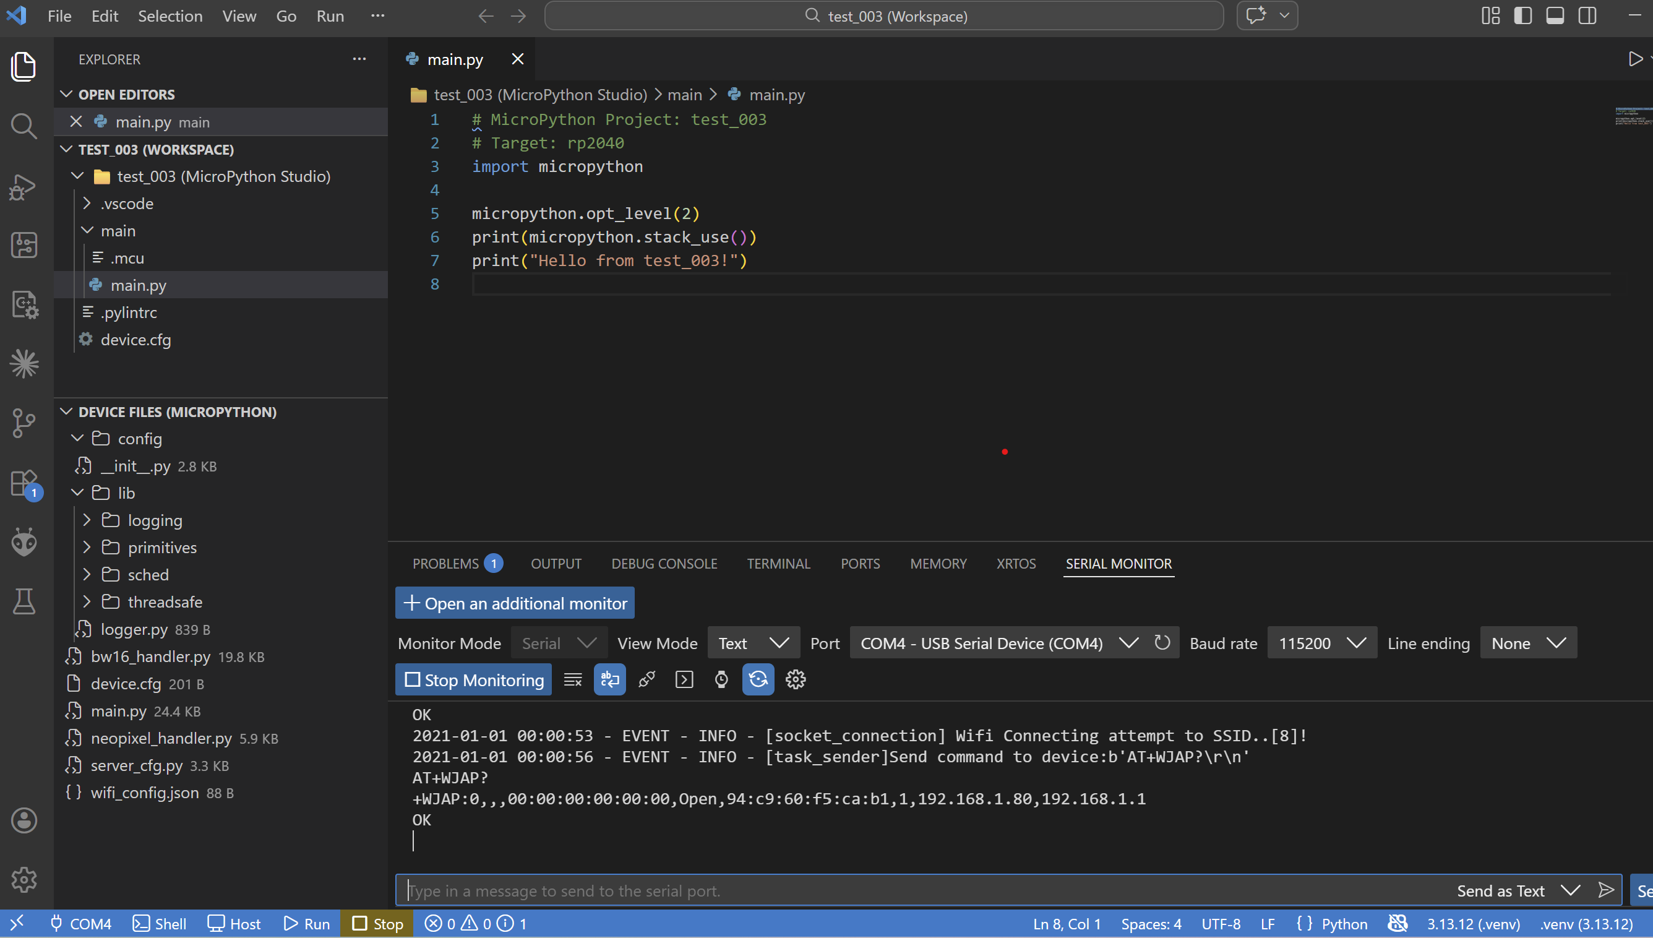This screenshot has width=1653, height=938.
Task: Switch to the Debug Console tab
Action: 664,564
